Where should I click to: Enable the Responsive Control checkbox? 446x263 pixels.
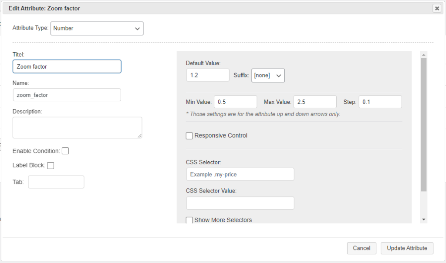(189, 136)
